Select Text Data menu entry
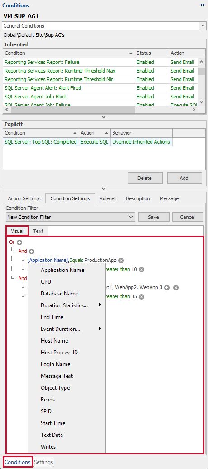This screenshot has width=208, height=469. click(66, 435)
